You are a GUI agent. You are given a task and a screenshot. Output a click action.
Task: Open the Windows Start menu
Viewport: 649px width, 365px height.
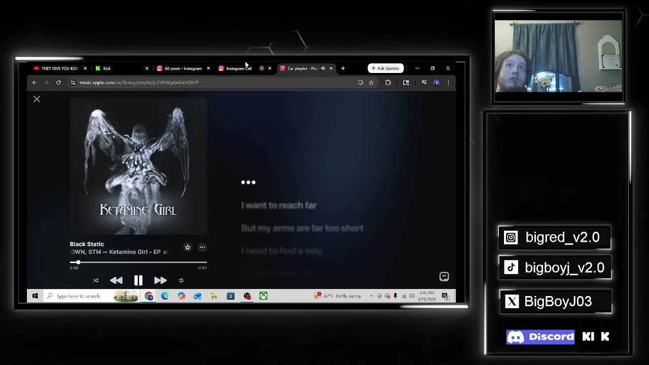coord(35,296)
